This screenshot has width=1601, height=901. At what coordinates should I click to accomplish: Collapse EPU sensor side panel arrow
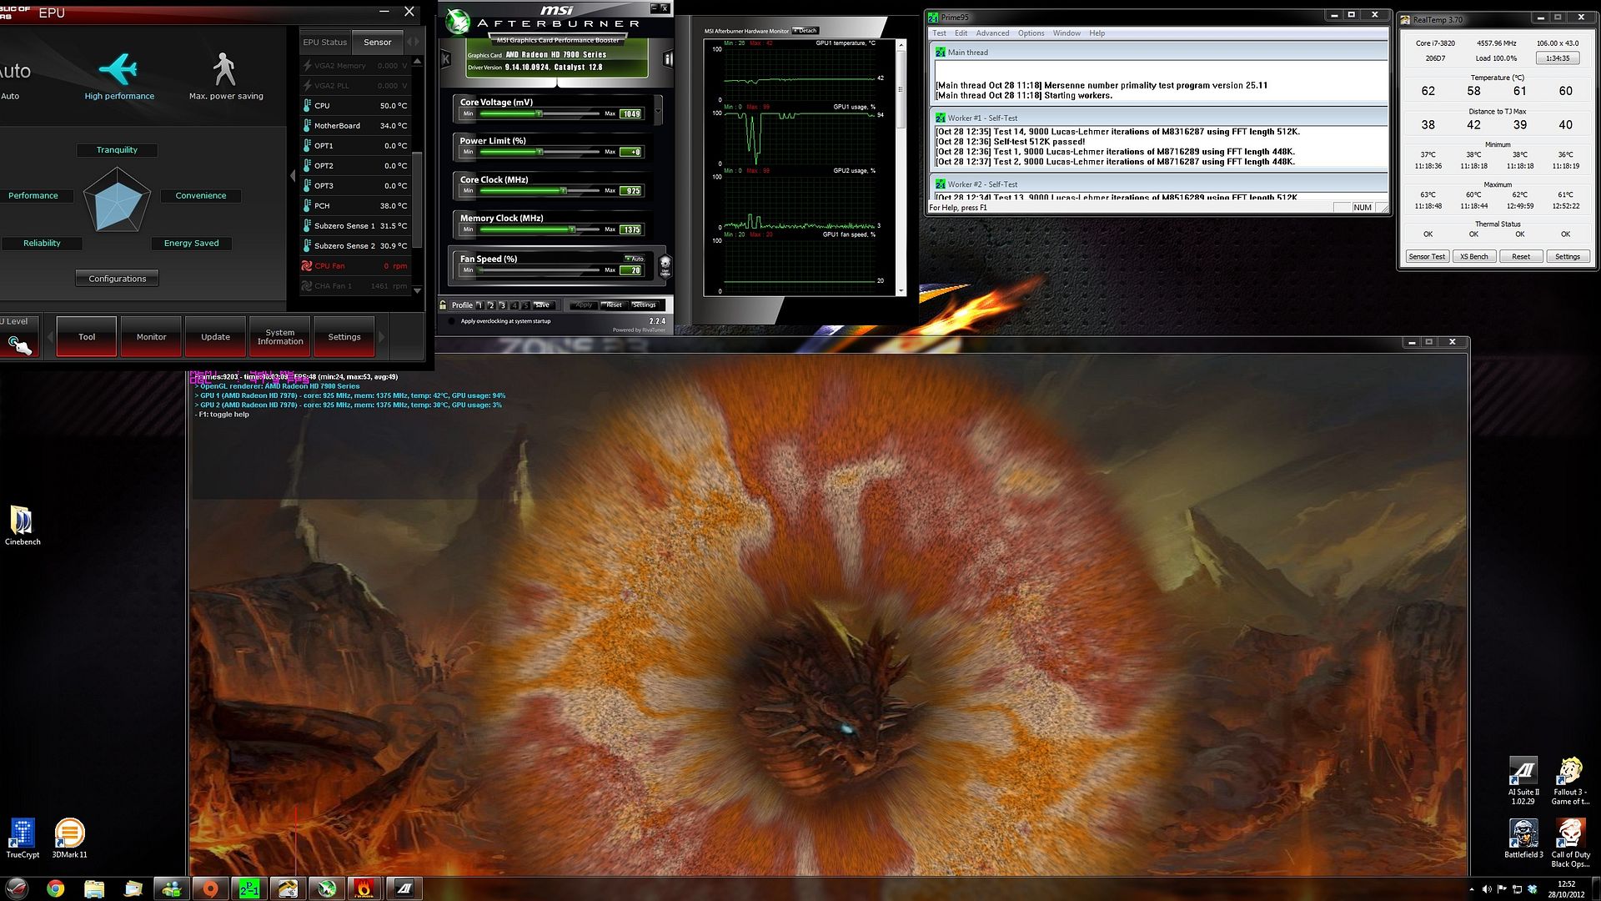click(293, 175)
